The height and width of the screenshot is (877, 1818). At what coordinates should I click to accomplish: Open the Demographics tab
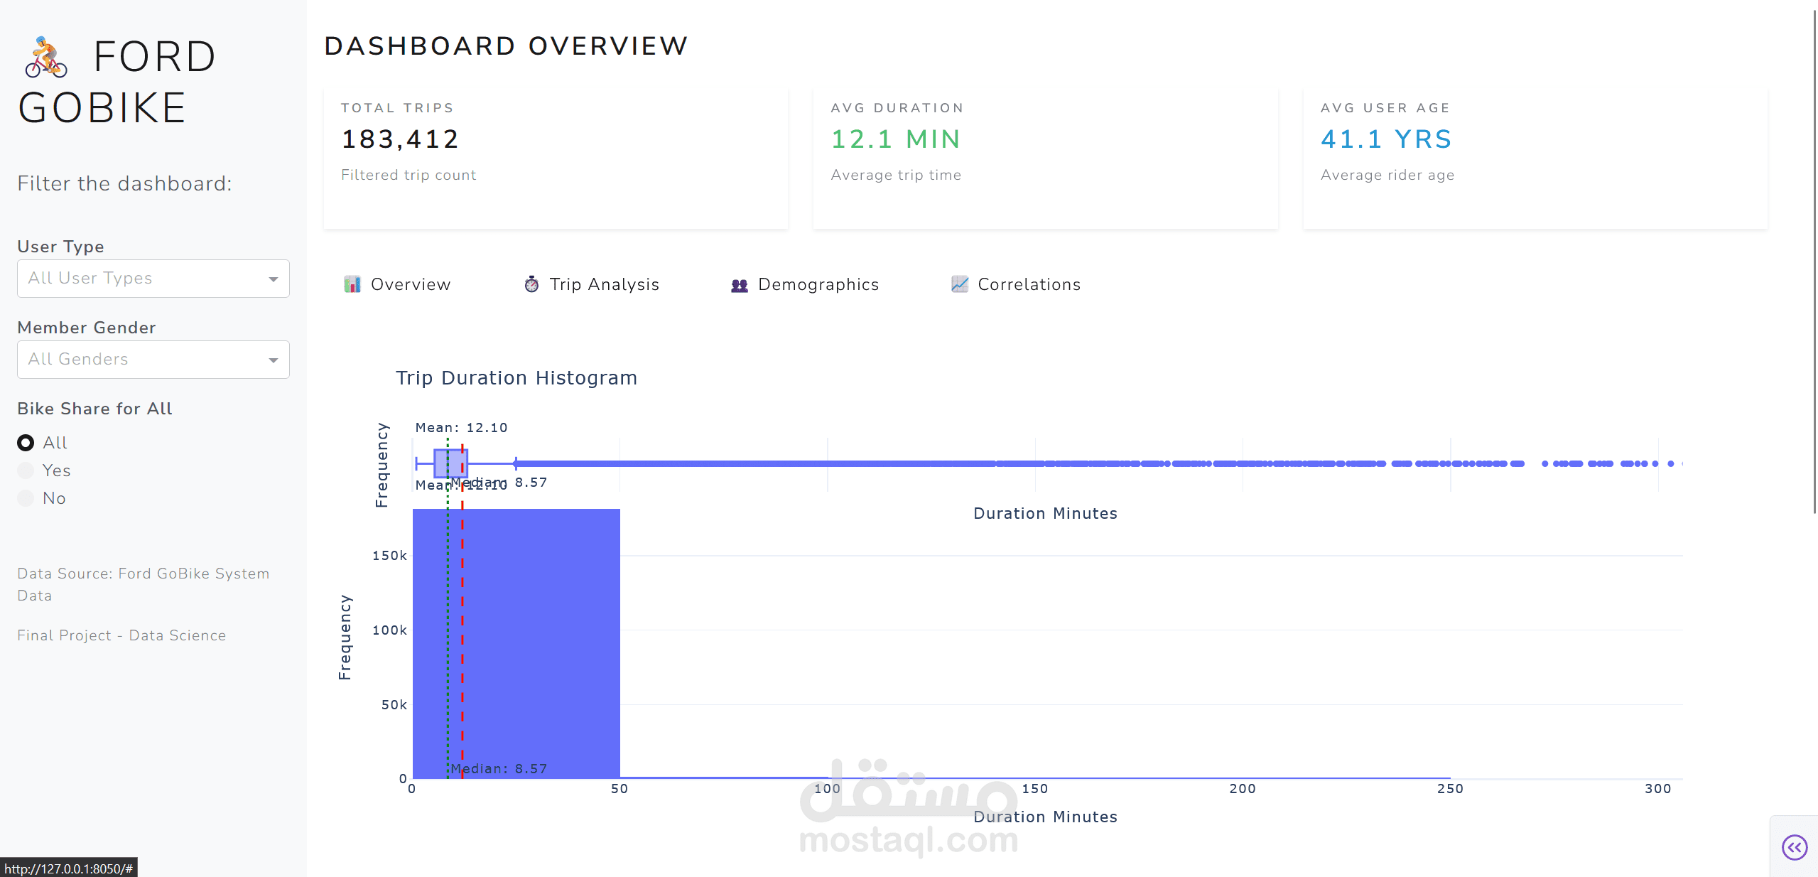818,284
